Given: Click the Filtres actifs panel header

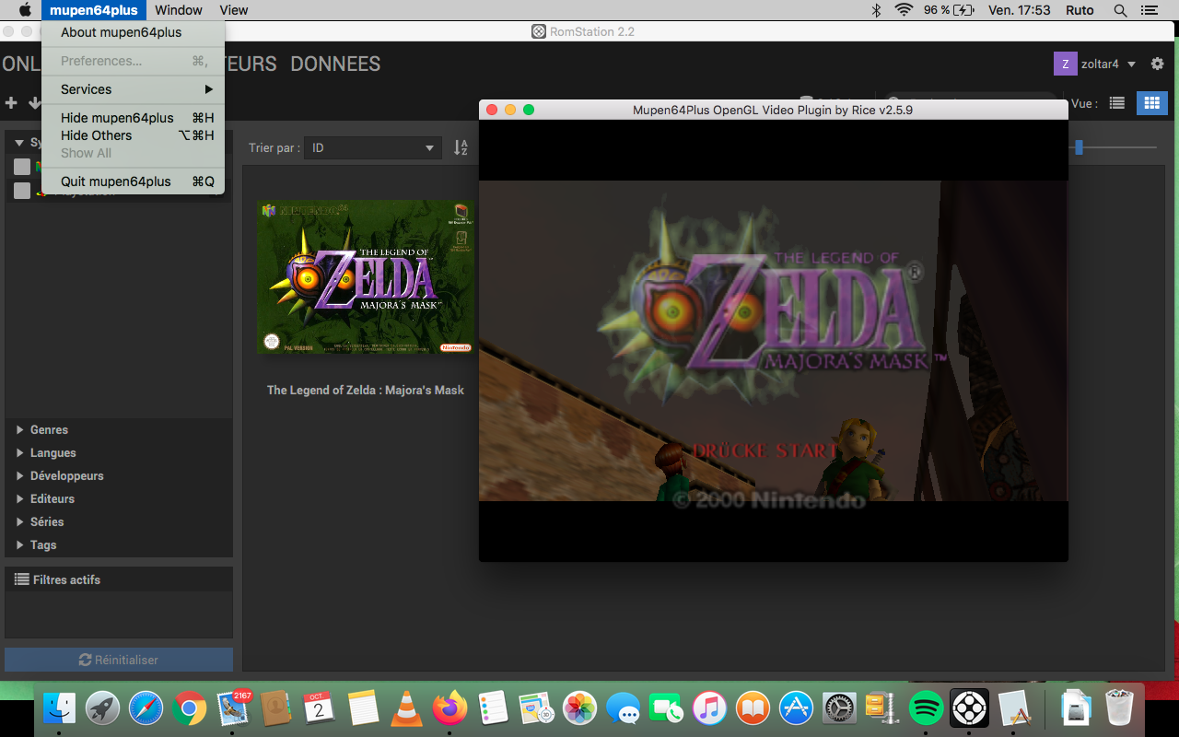Looking at the screenshot, I should pos(119,579).
